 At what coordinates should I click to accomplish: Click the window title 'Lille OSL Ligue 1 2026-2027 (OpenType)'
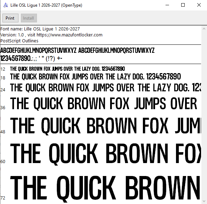point(46,5)
